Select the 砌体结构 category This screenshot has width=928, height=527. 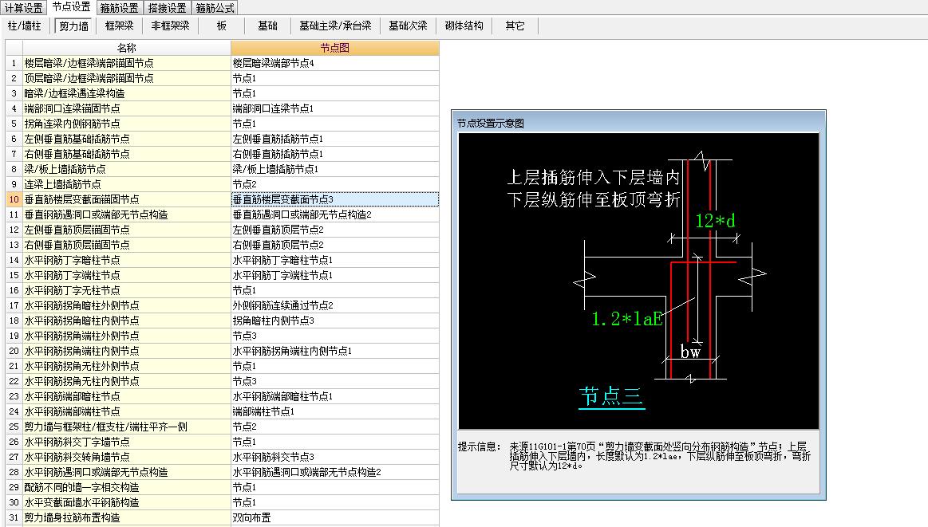click(x=464, y=26)
